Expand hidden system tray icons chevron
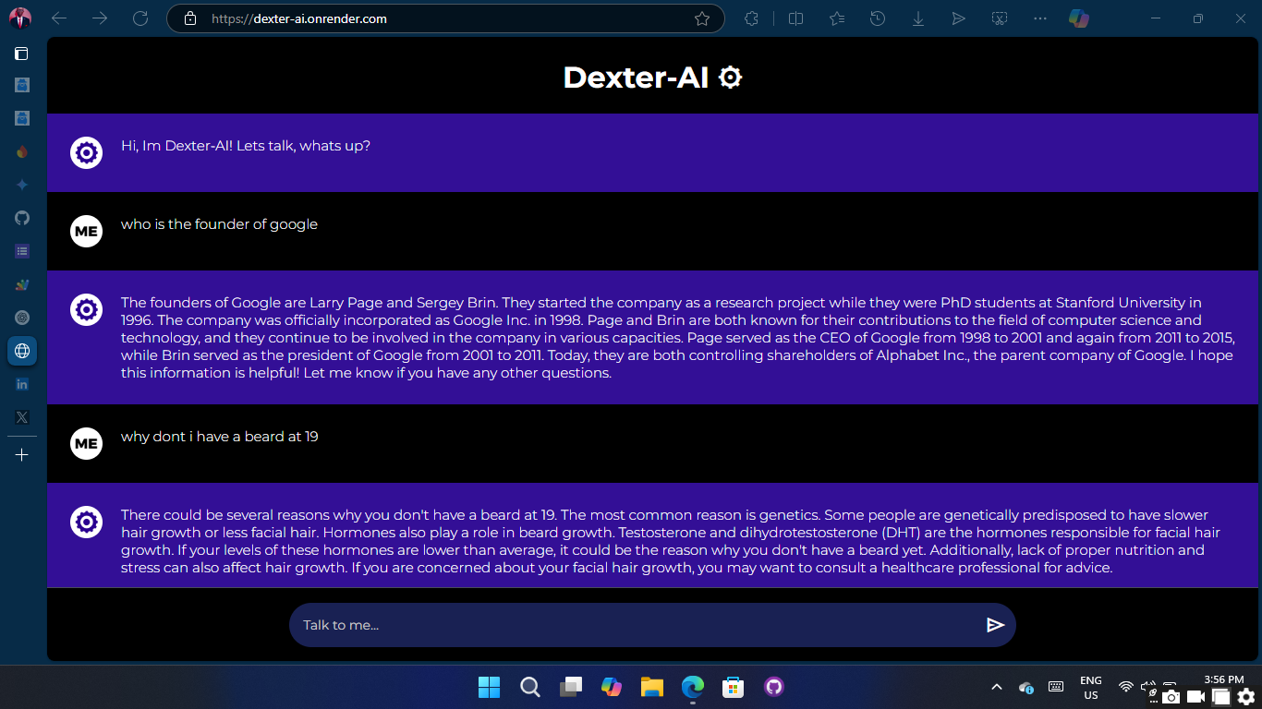 coord(996,687)
